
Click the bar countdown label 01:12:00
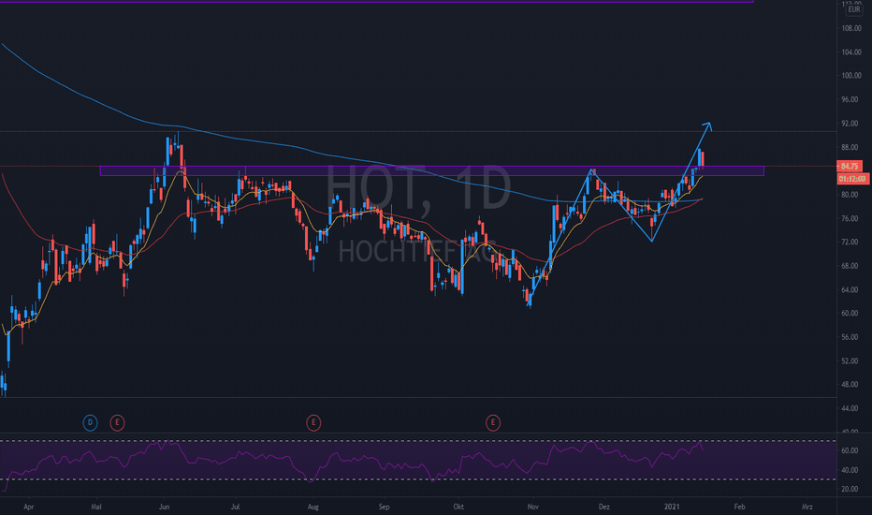coord(852,179)
